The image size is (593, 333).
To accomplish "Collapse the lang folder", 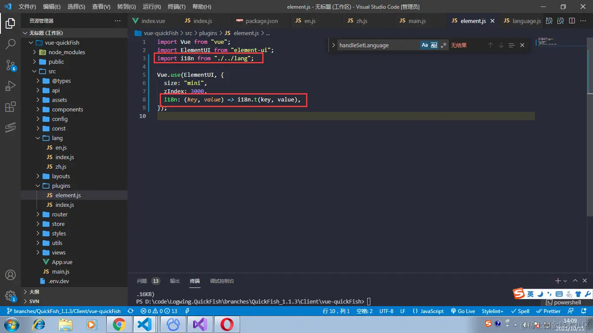I will click(38, 138).
